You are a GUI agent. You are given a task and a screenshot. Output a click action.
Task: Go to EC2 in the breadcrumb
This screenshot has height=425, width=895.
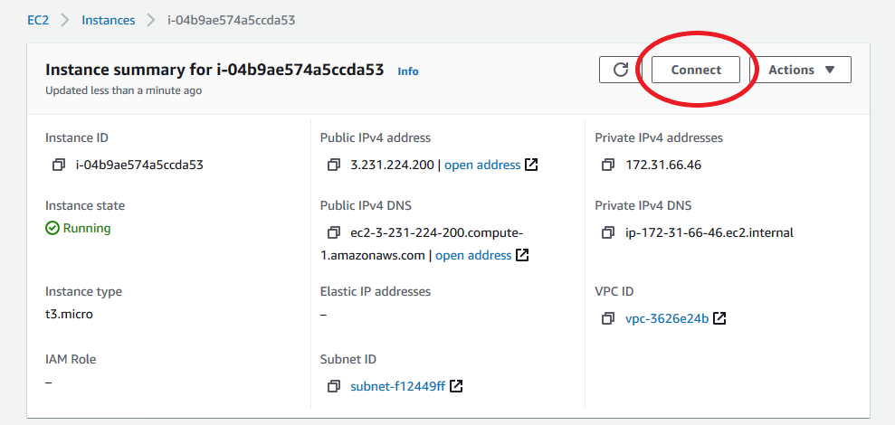click(39, 20)
